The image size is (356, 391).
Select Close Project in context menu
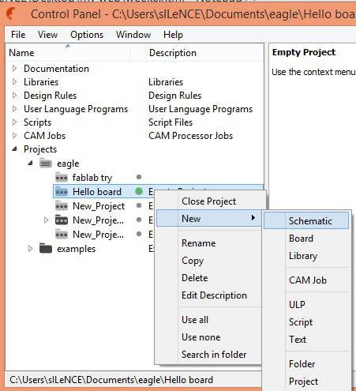(208, 201)
